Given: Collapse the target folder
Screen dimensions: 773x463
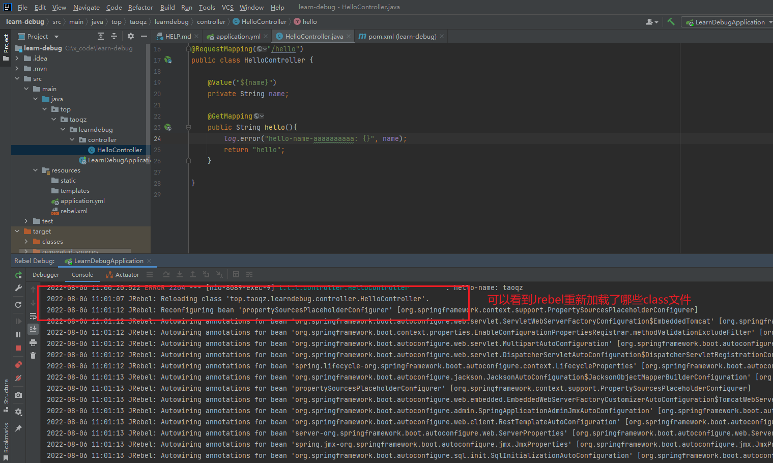Looking at the screenshot, I should [x=17, y=231].
